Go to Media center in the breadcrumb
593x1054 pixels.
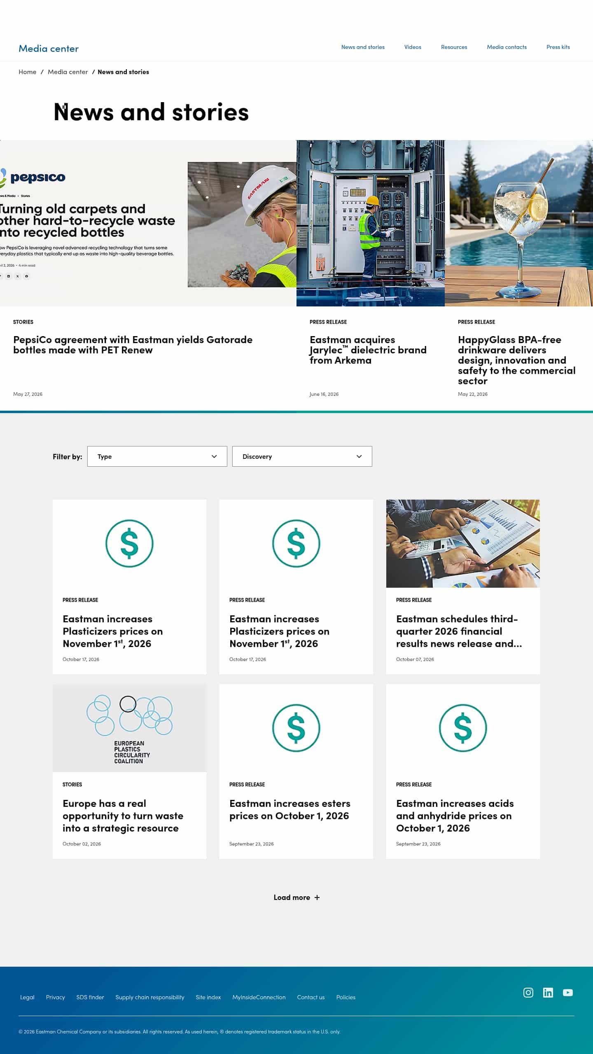(x=68, y=72)
